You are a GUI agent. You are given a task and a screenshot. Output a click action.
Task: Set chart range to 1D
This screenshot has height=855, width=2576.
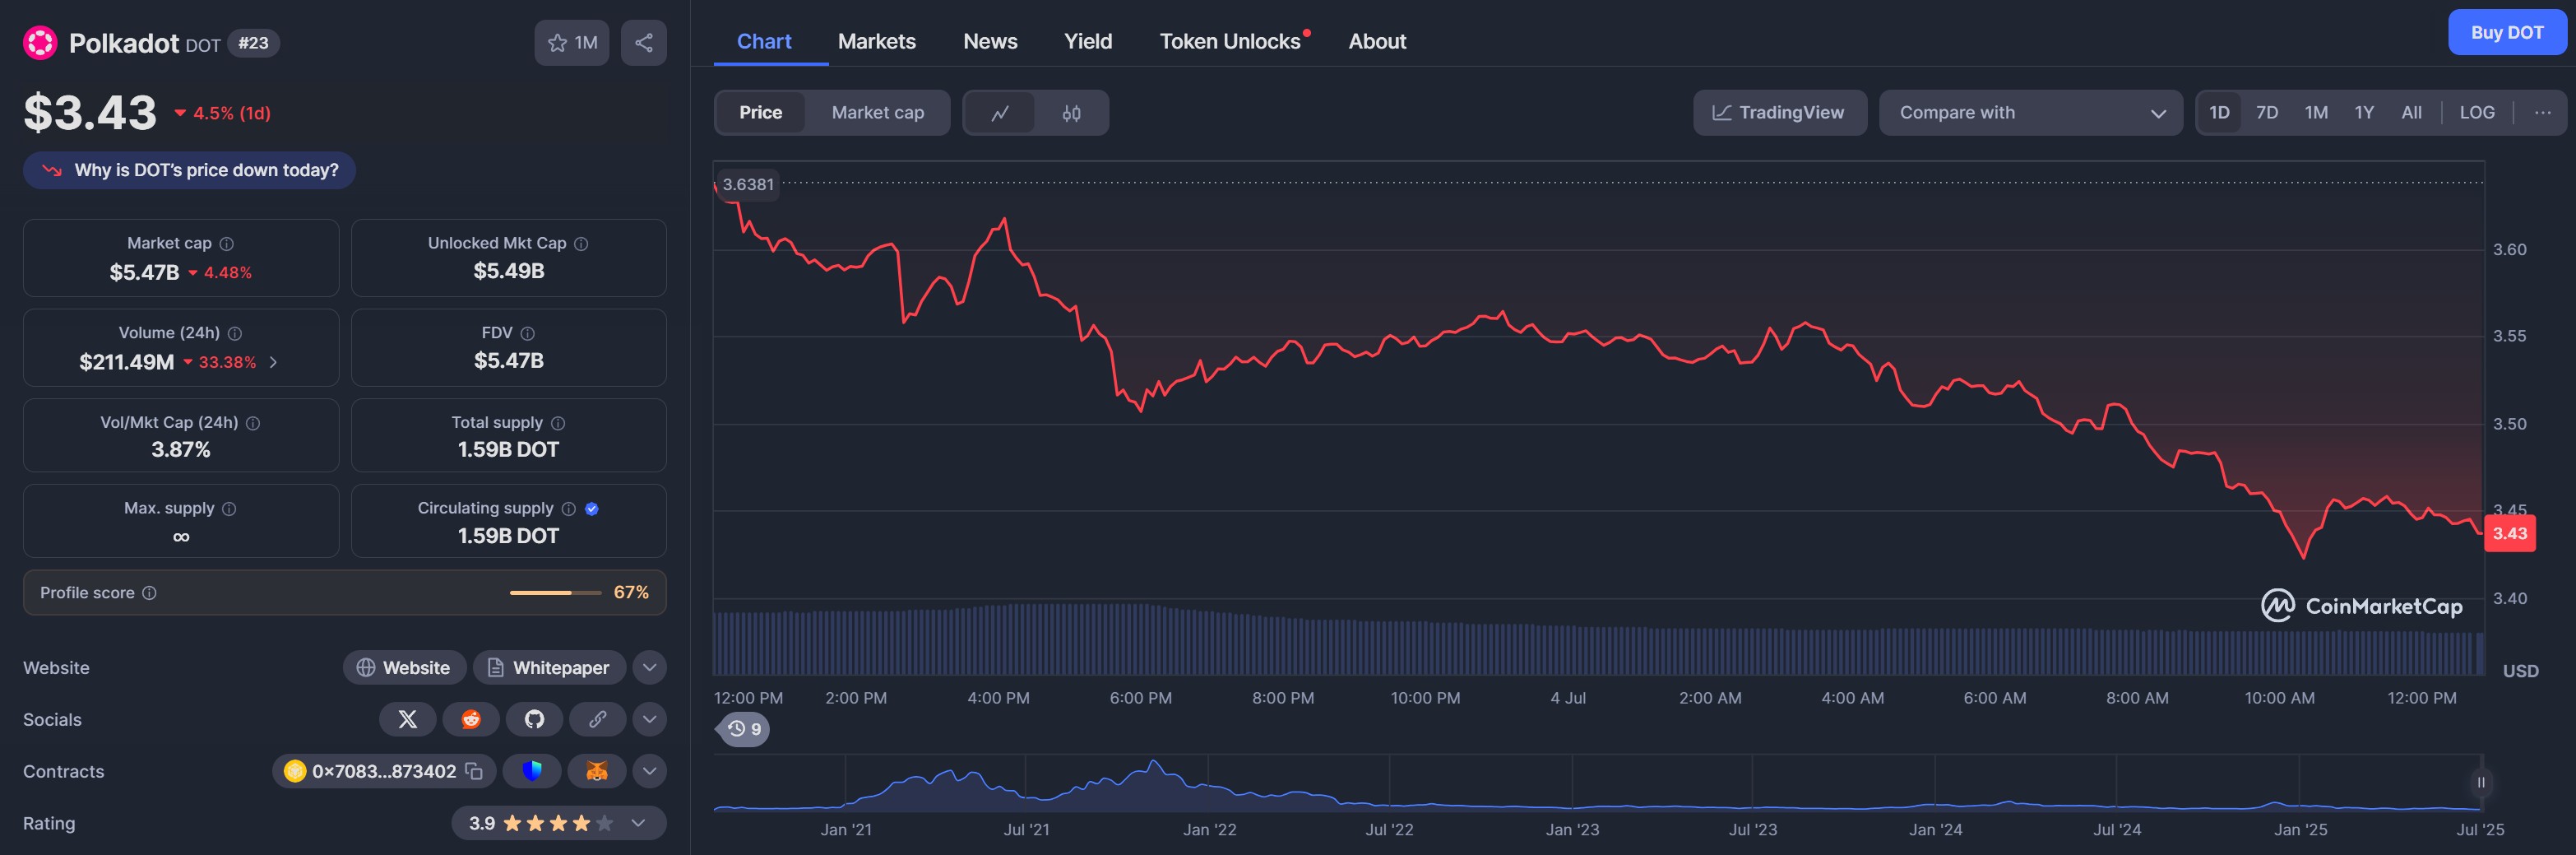(2219, 113)
